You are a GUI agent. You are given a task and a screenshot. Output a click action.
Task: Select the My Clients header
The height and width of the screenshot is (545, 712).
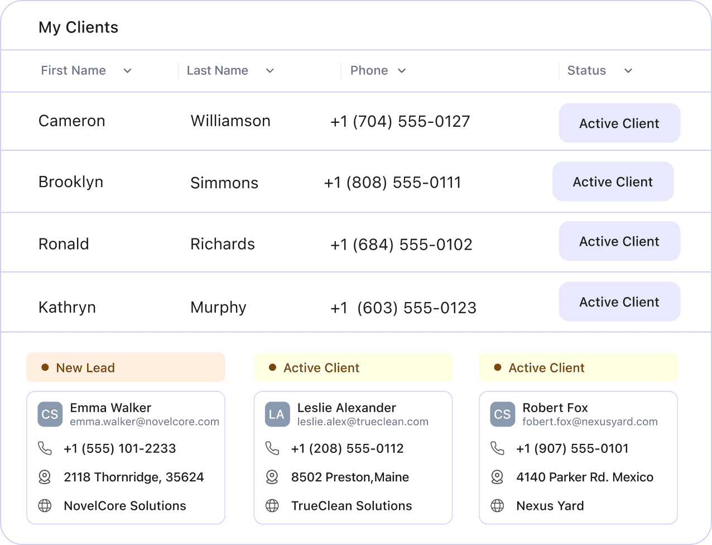click(x=78, y=27)
